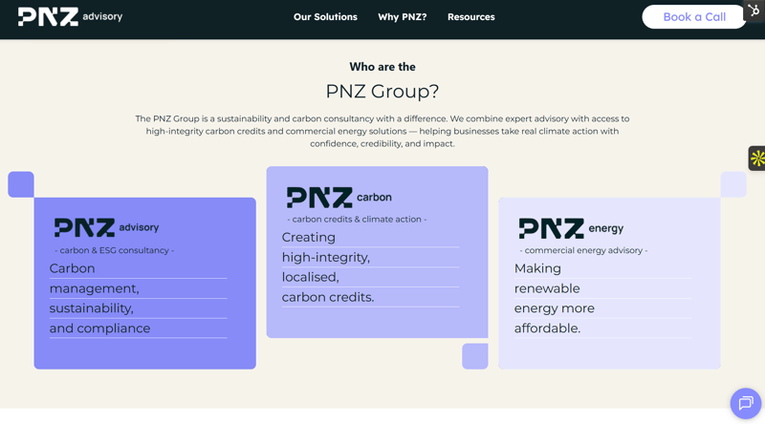Click the PNZ advisory logo in header
The image size is (765, 424).
pyautogui.click(x=70, y=16)
